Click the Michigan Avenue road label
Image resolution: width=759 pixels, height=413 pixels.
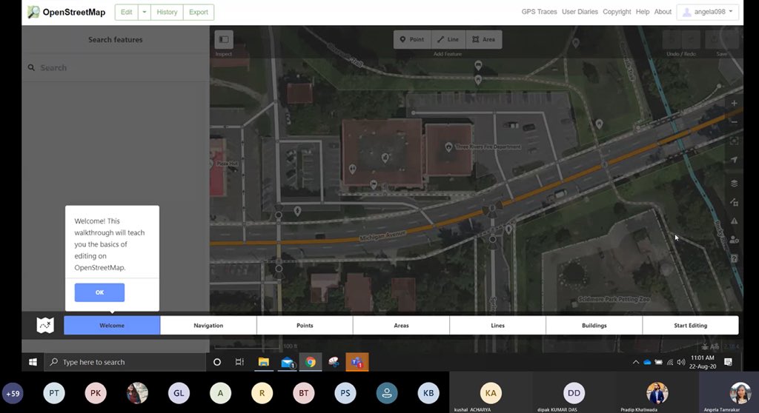pos(382,236)
